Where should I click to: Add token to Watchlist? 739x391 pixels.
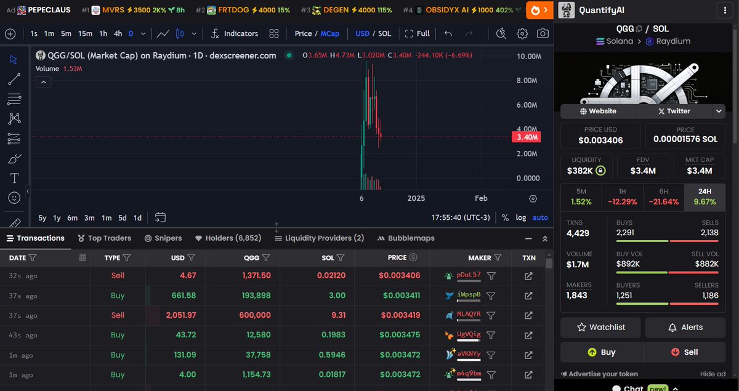(600, 328)
